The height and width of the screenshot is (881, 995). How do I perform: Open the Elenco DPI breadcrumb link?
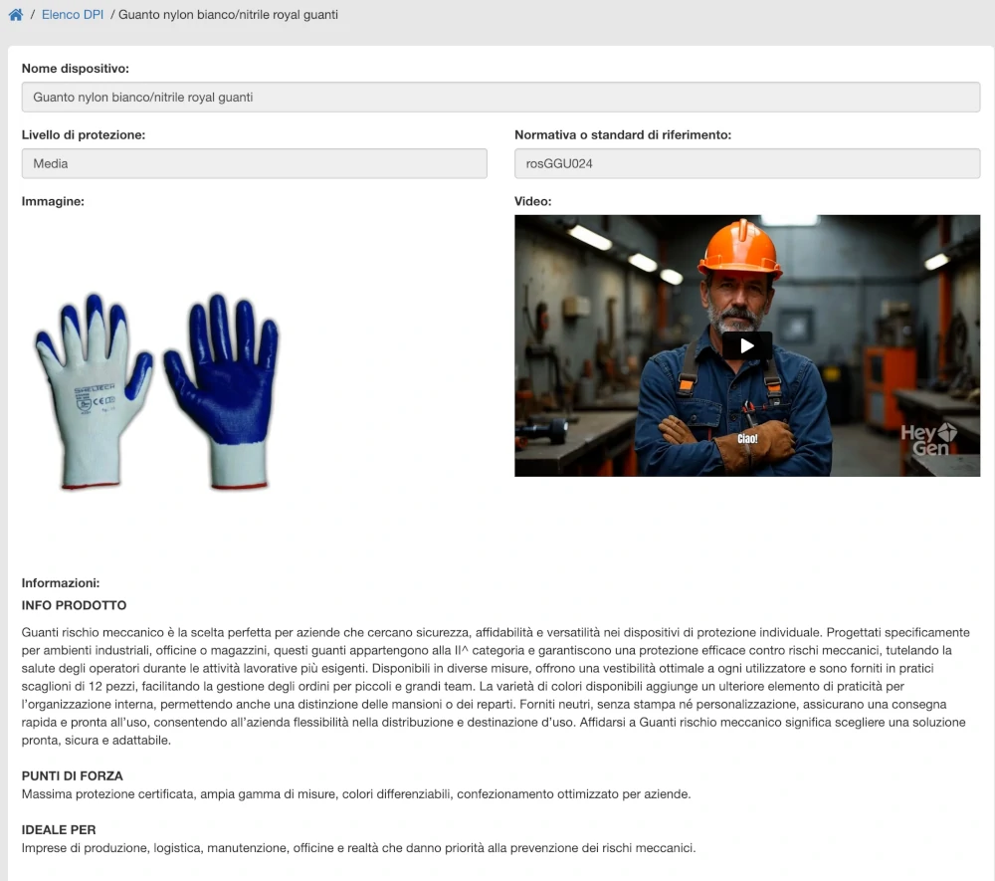click(73, 15)
